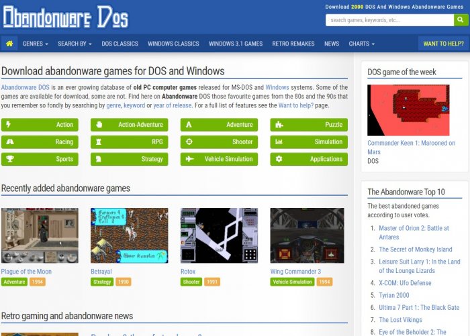
Task: Open the Sports genre button
Action: coord(40,159)
